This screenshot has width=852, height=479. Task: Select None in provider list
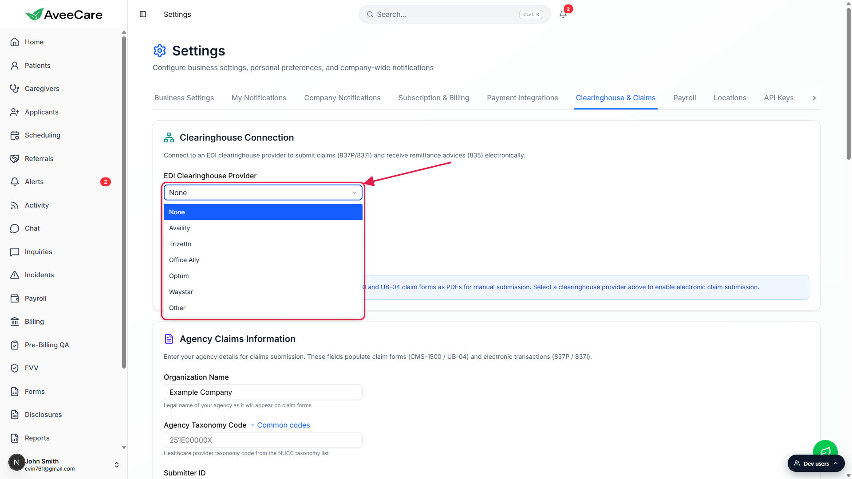tap(263, 212)
